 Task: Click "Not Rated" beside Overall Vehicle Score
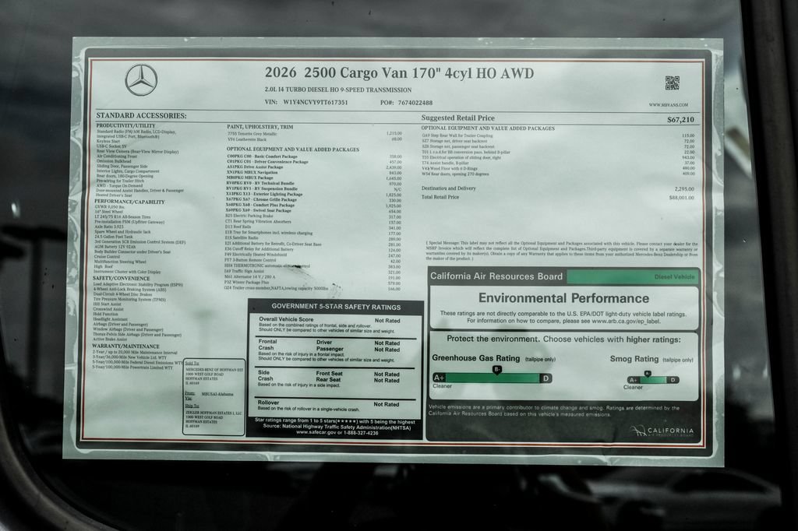[x=387, y=321]
